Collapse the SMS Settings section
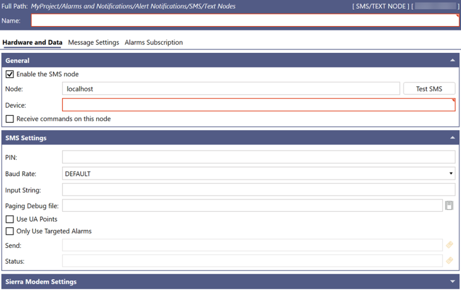This screenshot has width=461, height=290. click(x=452, y=138)
